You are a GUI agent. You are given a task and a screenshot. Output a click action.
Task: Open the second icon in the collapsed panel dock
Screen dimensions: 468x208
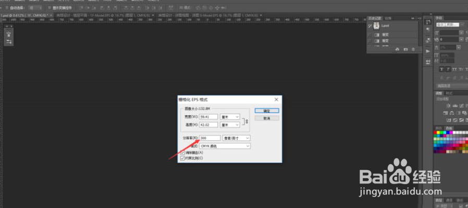[428, 30]
